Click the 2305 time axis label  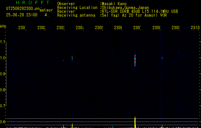click(x=99, y=28)
